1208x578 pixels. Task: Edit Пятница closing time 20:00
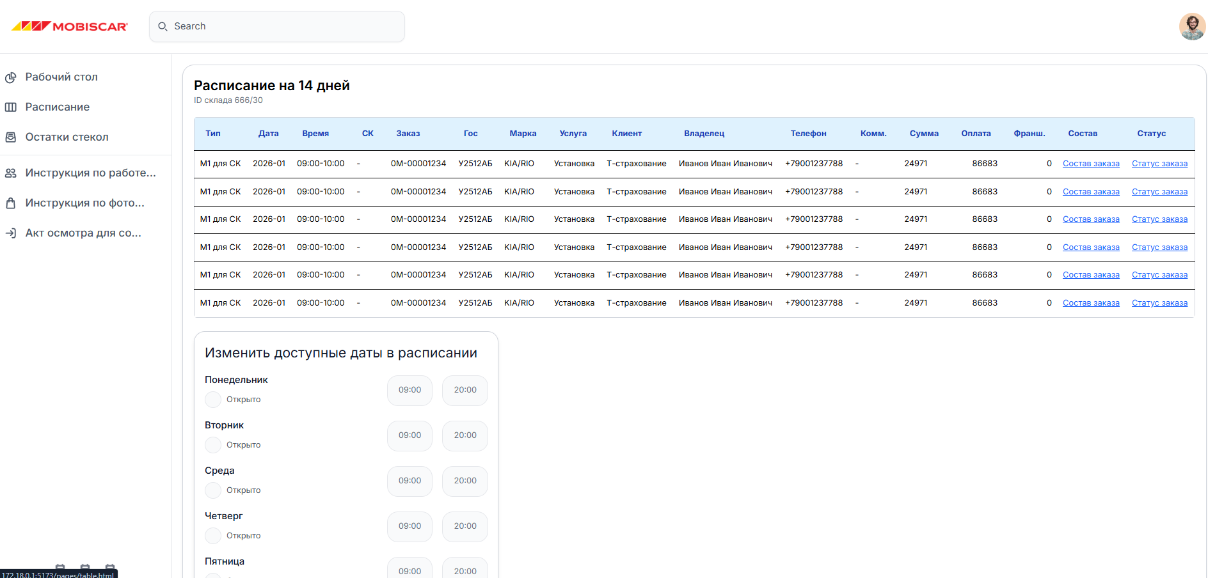point(465,568)
